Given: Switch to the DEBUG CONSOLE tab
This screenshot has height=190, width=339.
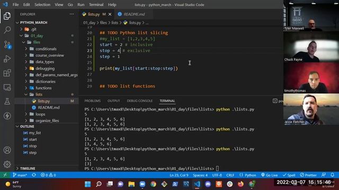Looking at the screenshot, I should click(140, 101).
